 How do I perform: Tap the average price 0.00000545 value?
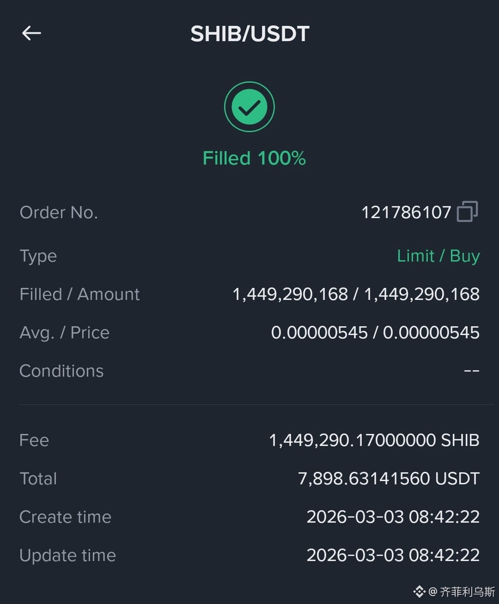point(319,332)
